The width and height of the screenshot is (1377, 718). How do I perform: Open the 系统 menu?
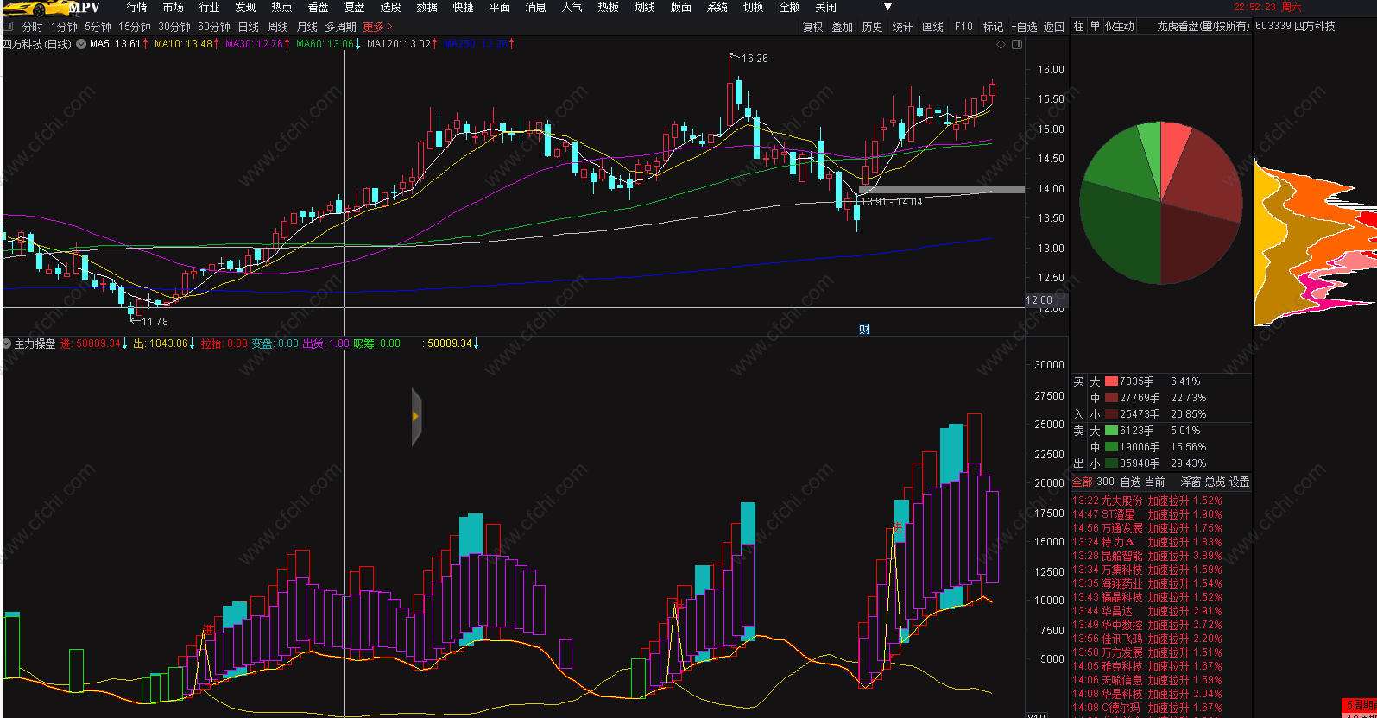click(717, 7)
